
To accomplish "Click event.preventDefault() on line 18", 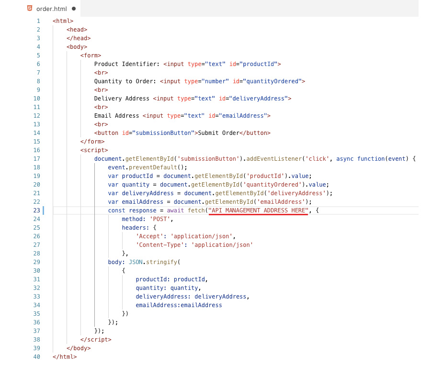I will click(x=148, y=167).
